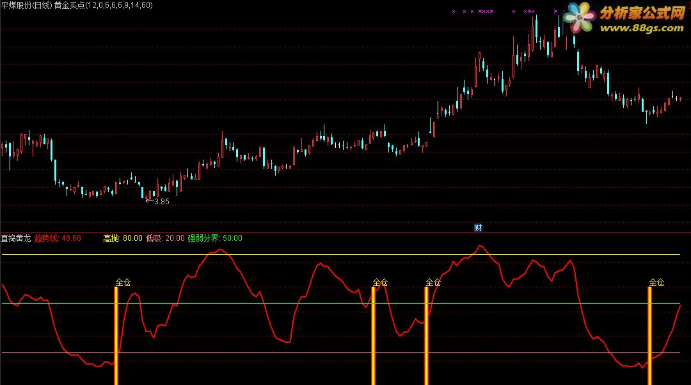Viewport: 691px width, 385px height.
Task: Click the blue 财 marker icon
Action: [x=478, y=227]
